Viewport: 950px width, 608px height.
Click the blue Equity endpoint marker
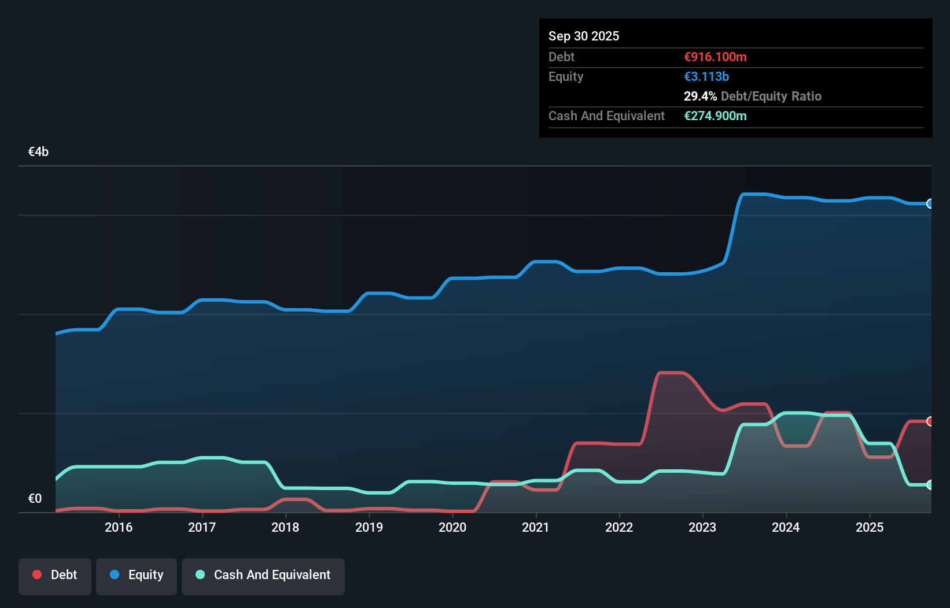tap(930, 203)
